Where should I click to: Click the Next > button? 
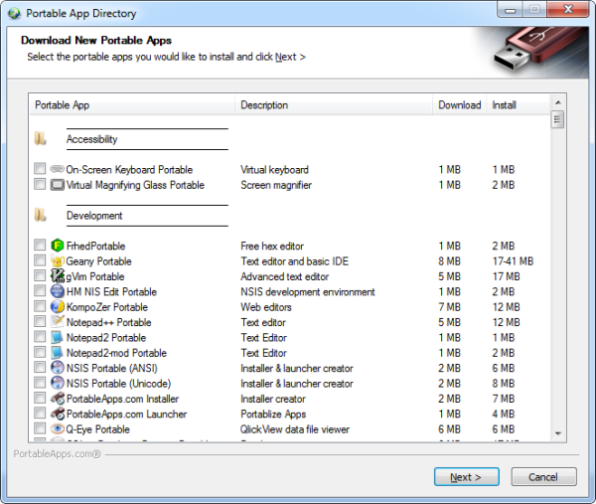coord(467,476)
